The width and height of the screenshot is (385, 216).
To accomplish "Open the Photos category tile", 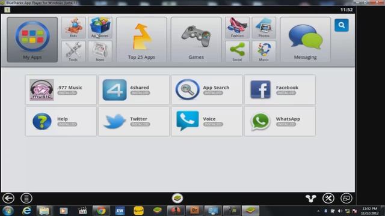I will pos(263,28).
